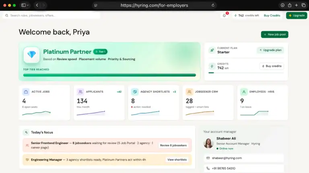Screen dimensions: 309x173
Task: Click the View shortlists button
Action: coord(177,160)
